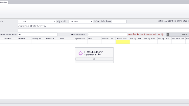Click the Anakart Amd,Barkod Okuyucu field
The height and width of the screenshot is (106, 189).
103,26
